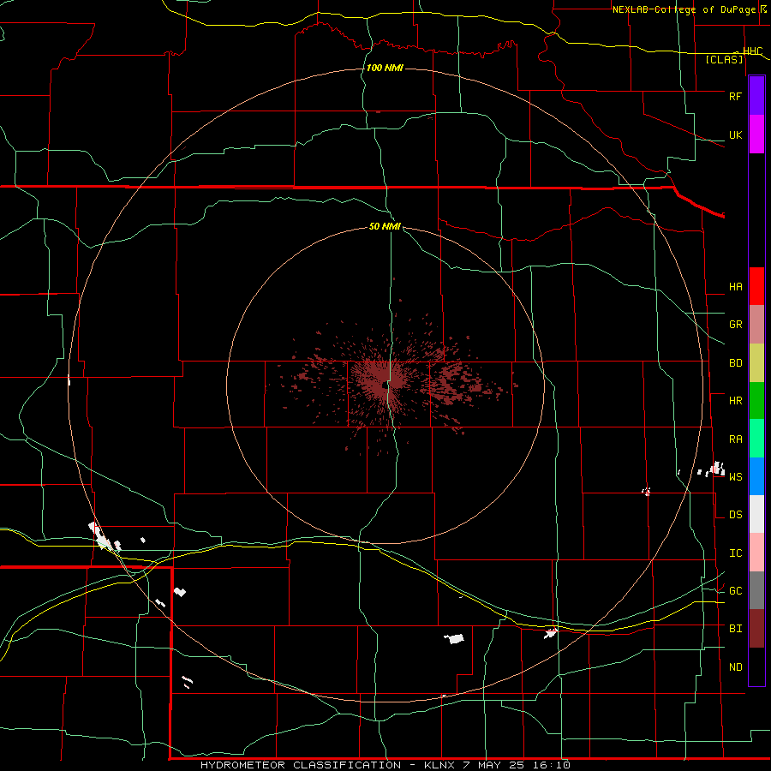Select the "BD" legend label
Viewport: 771px width, 771px height.
tap(735, 363)
